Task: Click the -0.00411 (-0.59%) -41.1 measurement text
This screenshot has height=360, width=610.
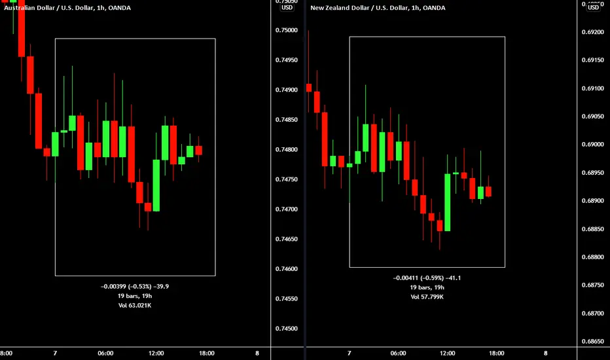Action: (x=427, y=278)
